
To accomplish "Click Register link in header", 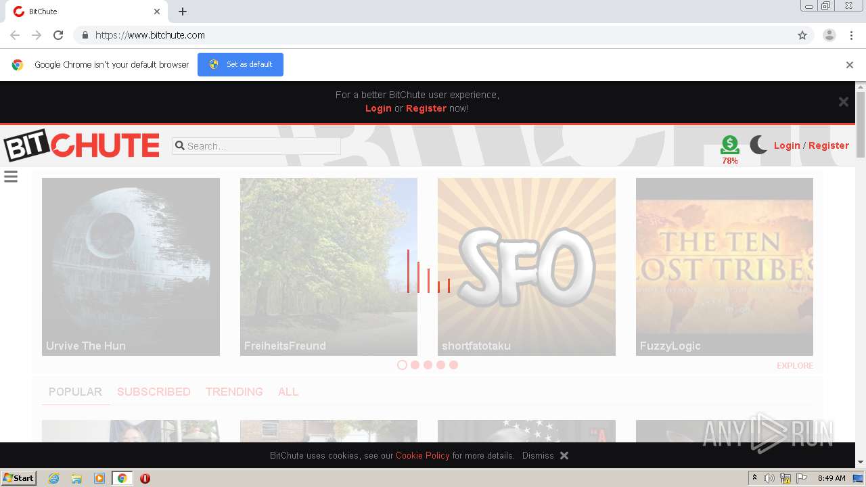I will click(829, 145).
